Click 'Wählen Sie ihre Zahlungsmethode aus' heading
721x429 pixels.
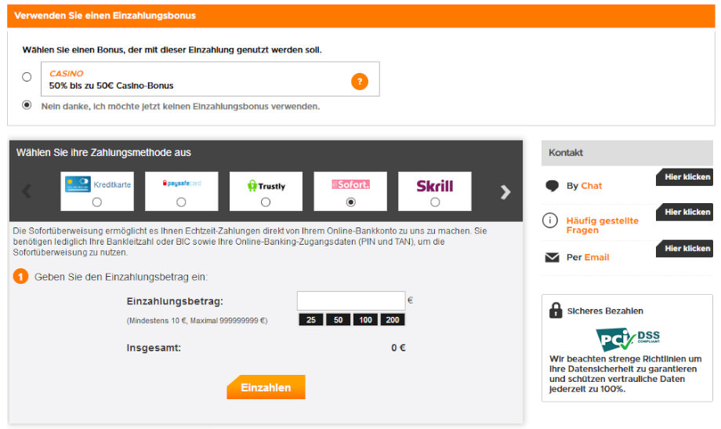click(x=103, y=152)
